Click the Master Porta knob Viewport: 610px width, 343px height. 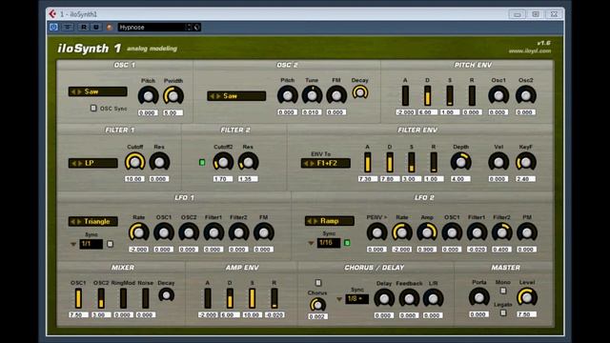(x=478, y=297)
